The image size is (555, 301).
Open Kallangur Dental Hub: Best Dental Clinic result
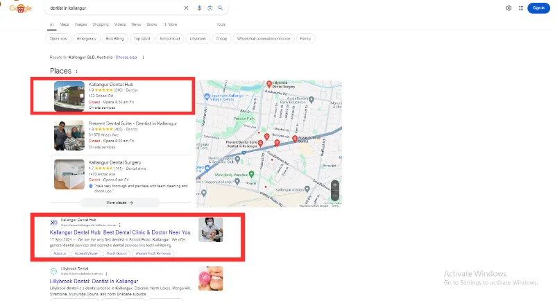120,232
